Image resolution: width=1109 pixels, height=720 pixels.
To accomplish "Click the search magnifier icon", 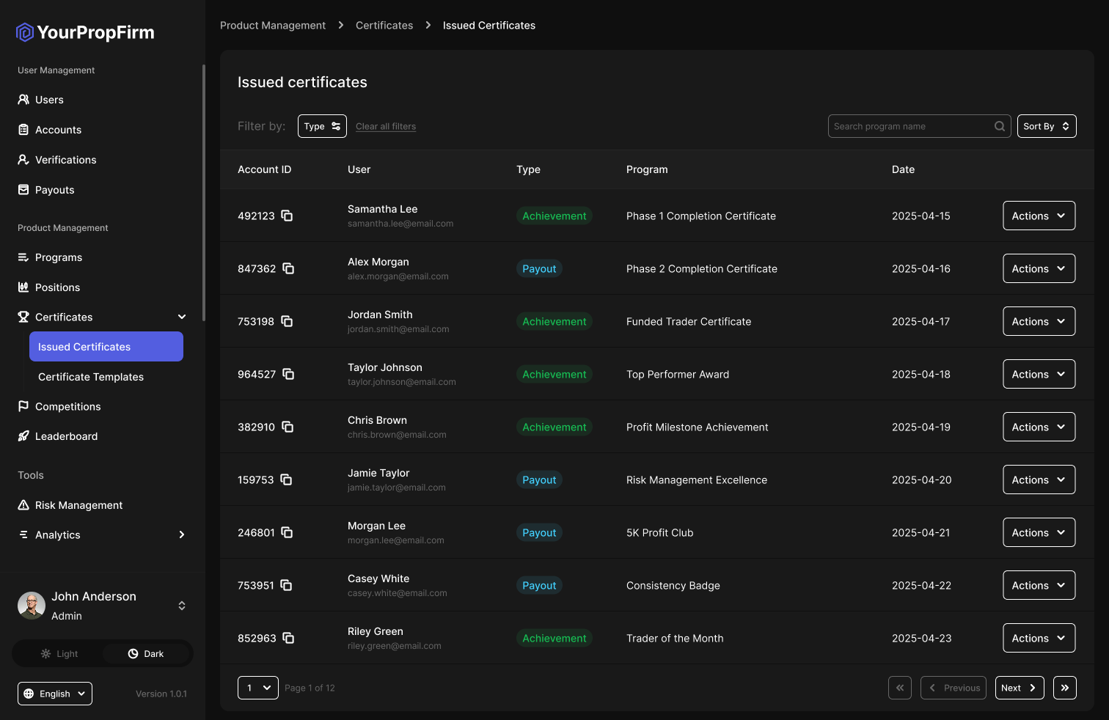I will (x=999, y=126).
